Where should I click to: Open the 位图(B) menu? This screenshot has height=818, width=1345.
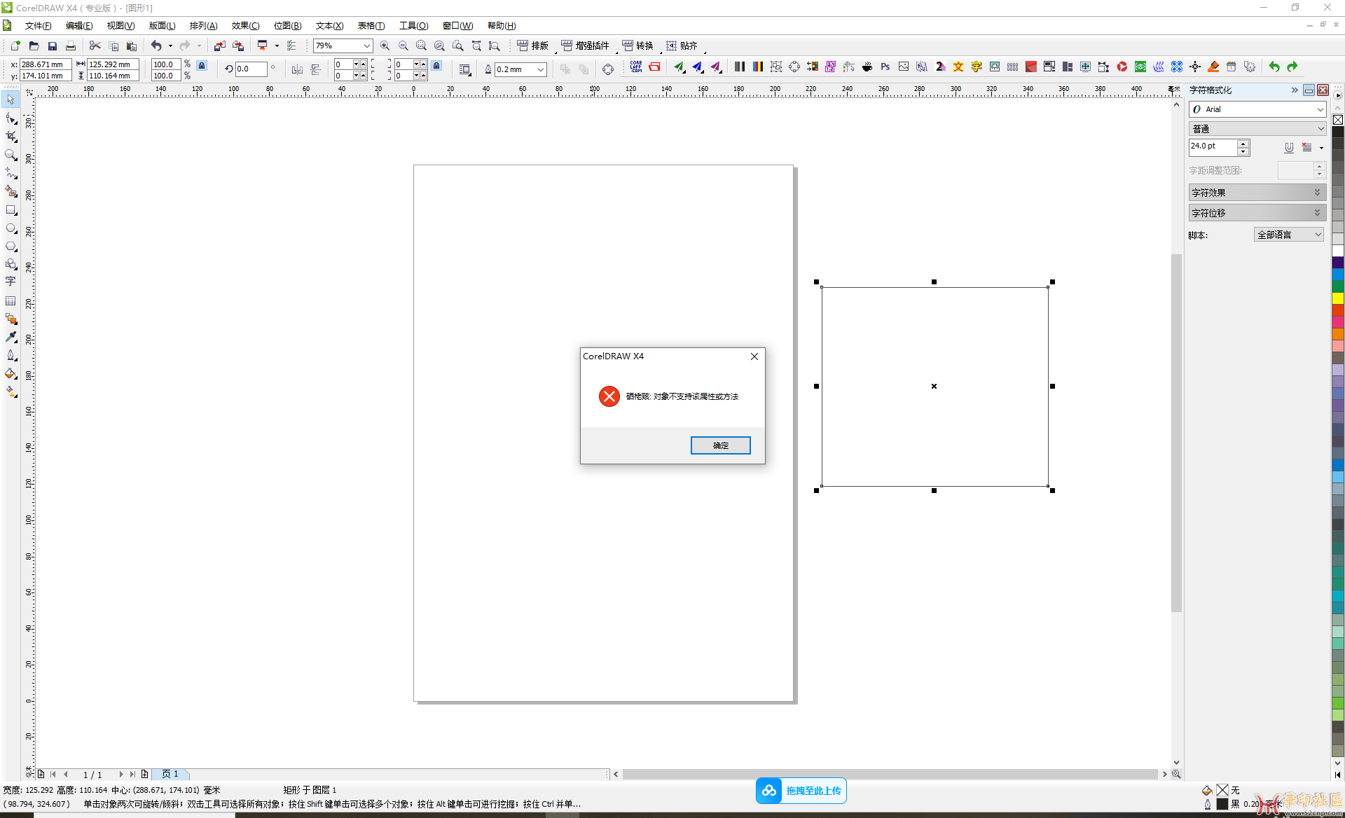coord(287,26)
